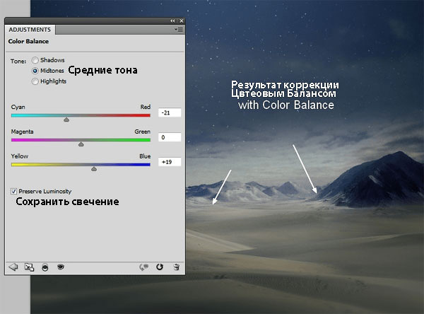Open the Adjustments panel flyout menu
Viewport: 424px width, 314px height.
179,30
